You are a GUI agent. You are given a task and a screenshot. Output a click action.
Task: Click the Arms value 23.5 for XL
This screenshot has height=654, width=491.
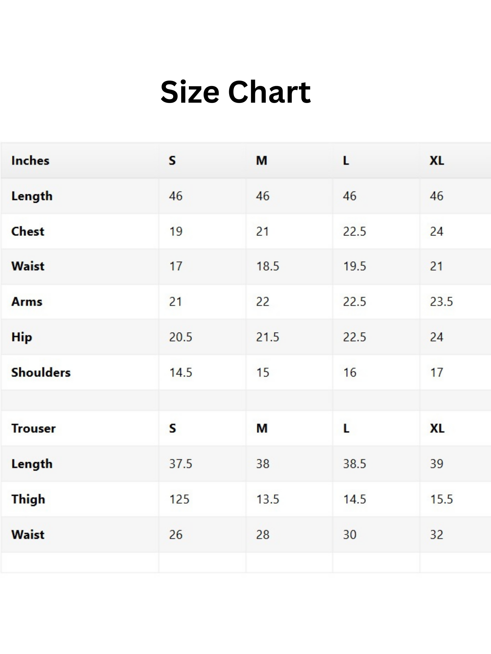[441, 301]
